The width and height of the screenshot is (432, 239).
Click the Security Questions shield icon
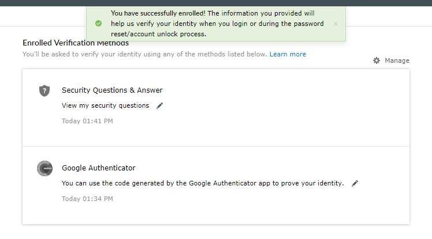tap(44, 90)
